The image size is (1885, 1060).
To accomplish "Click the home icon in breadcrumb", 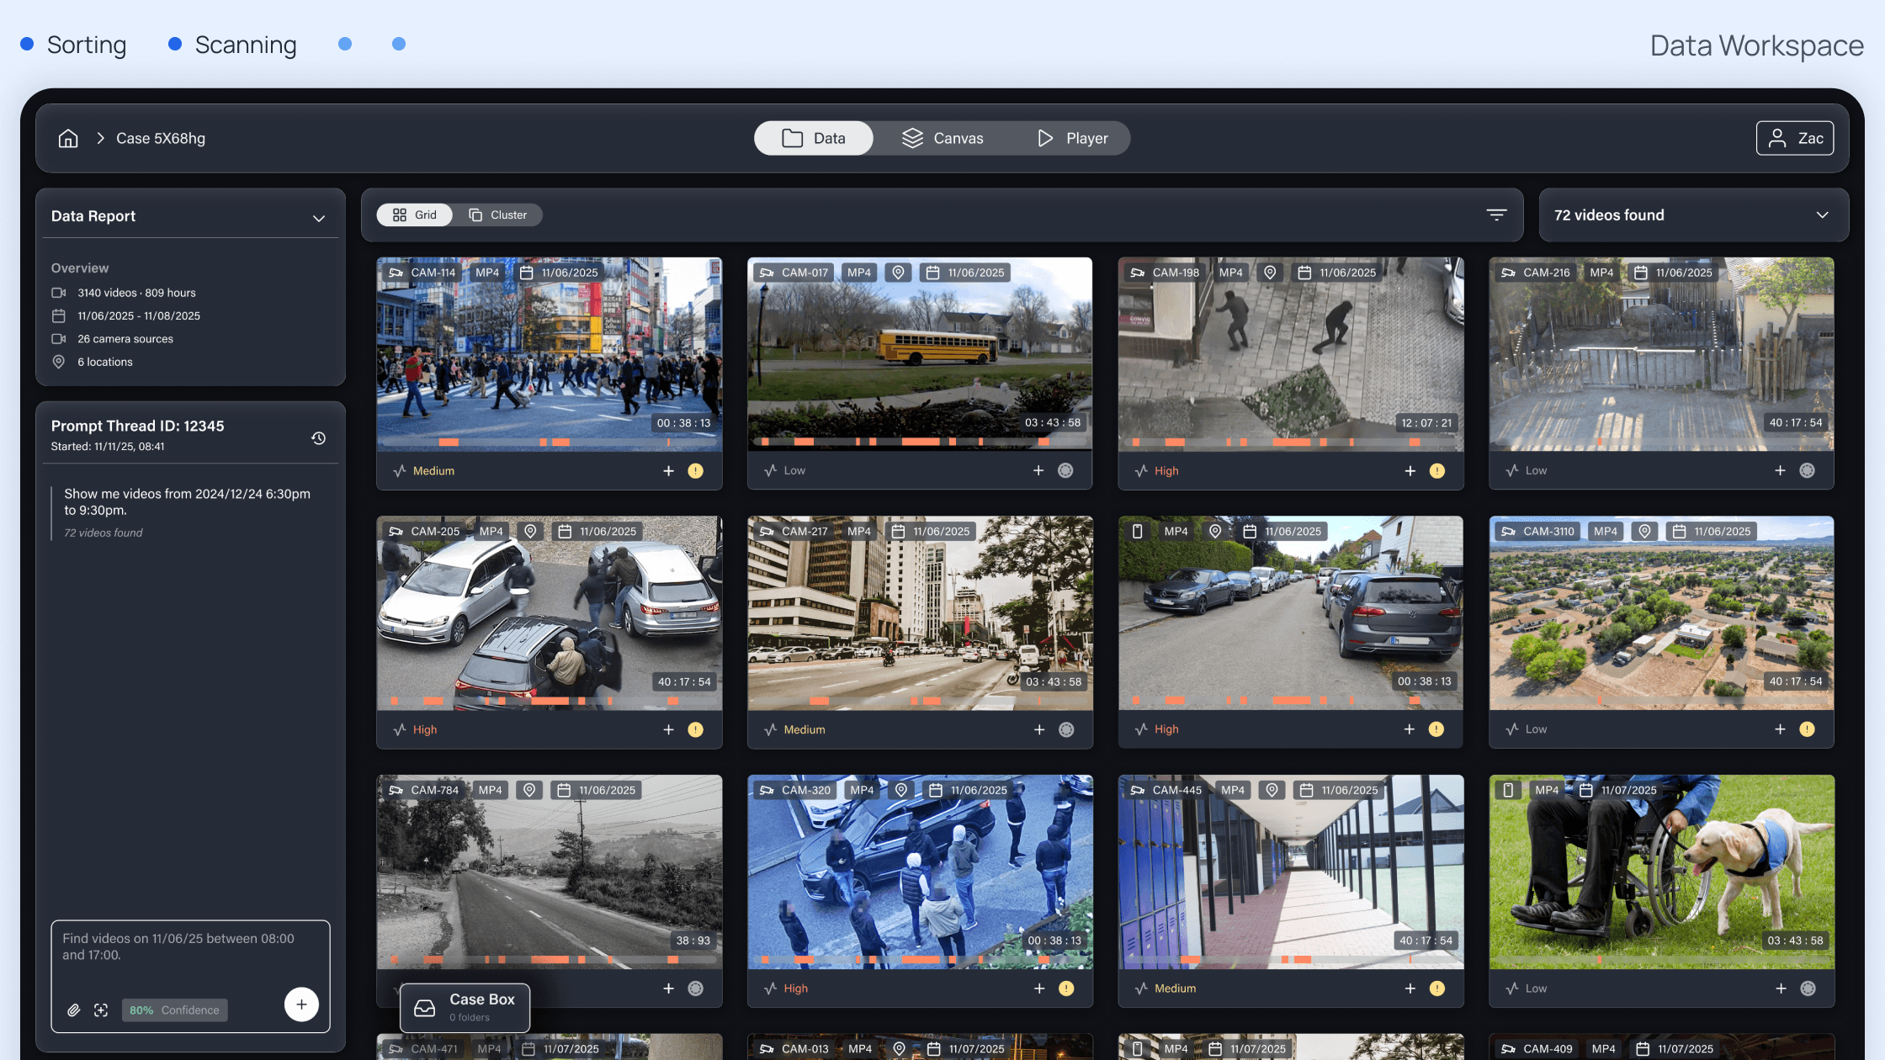I will coord(68,138).
